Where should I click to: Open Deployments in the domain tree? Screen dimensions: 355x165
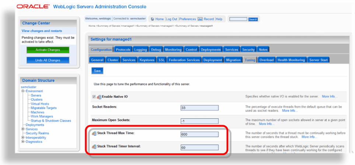(x=35, y=125)
